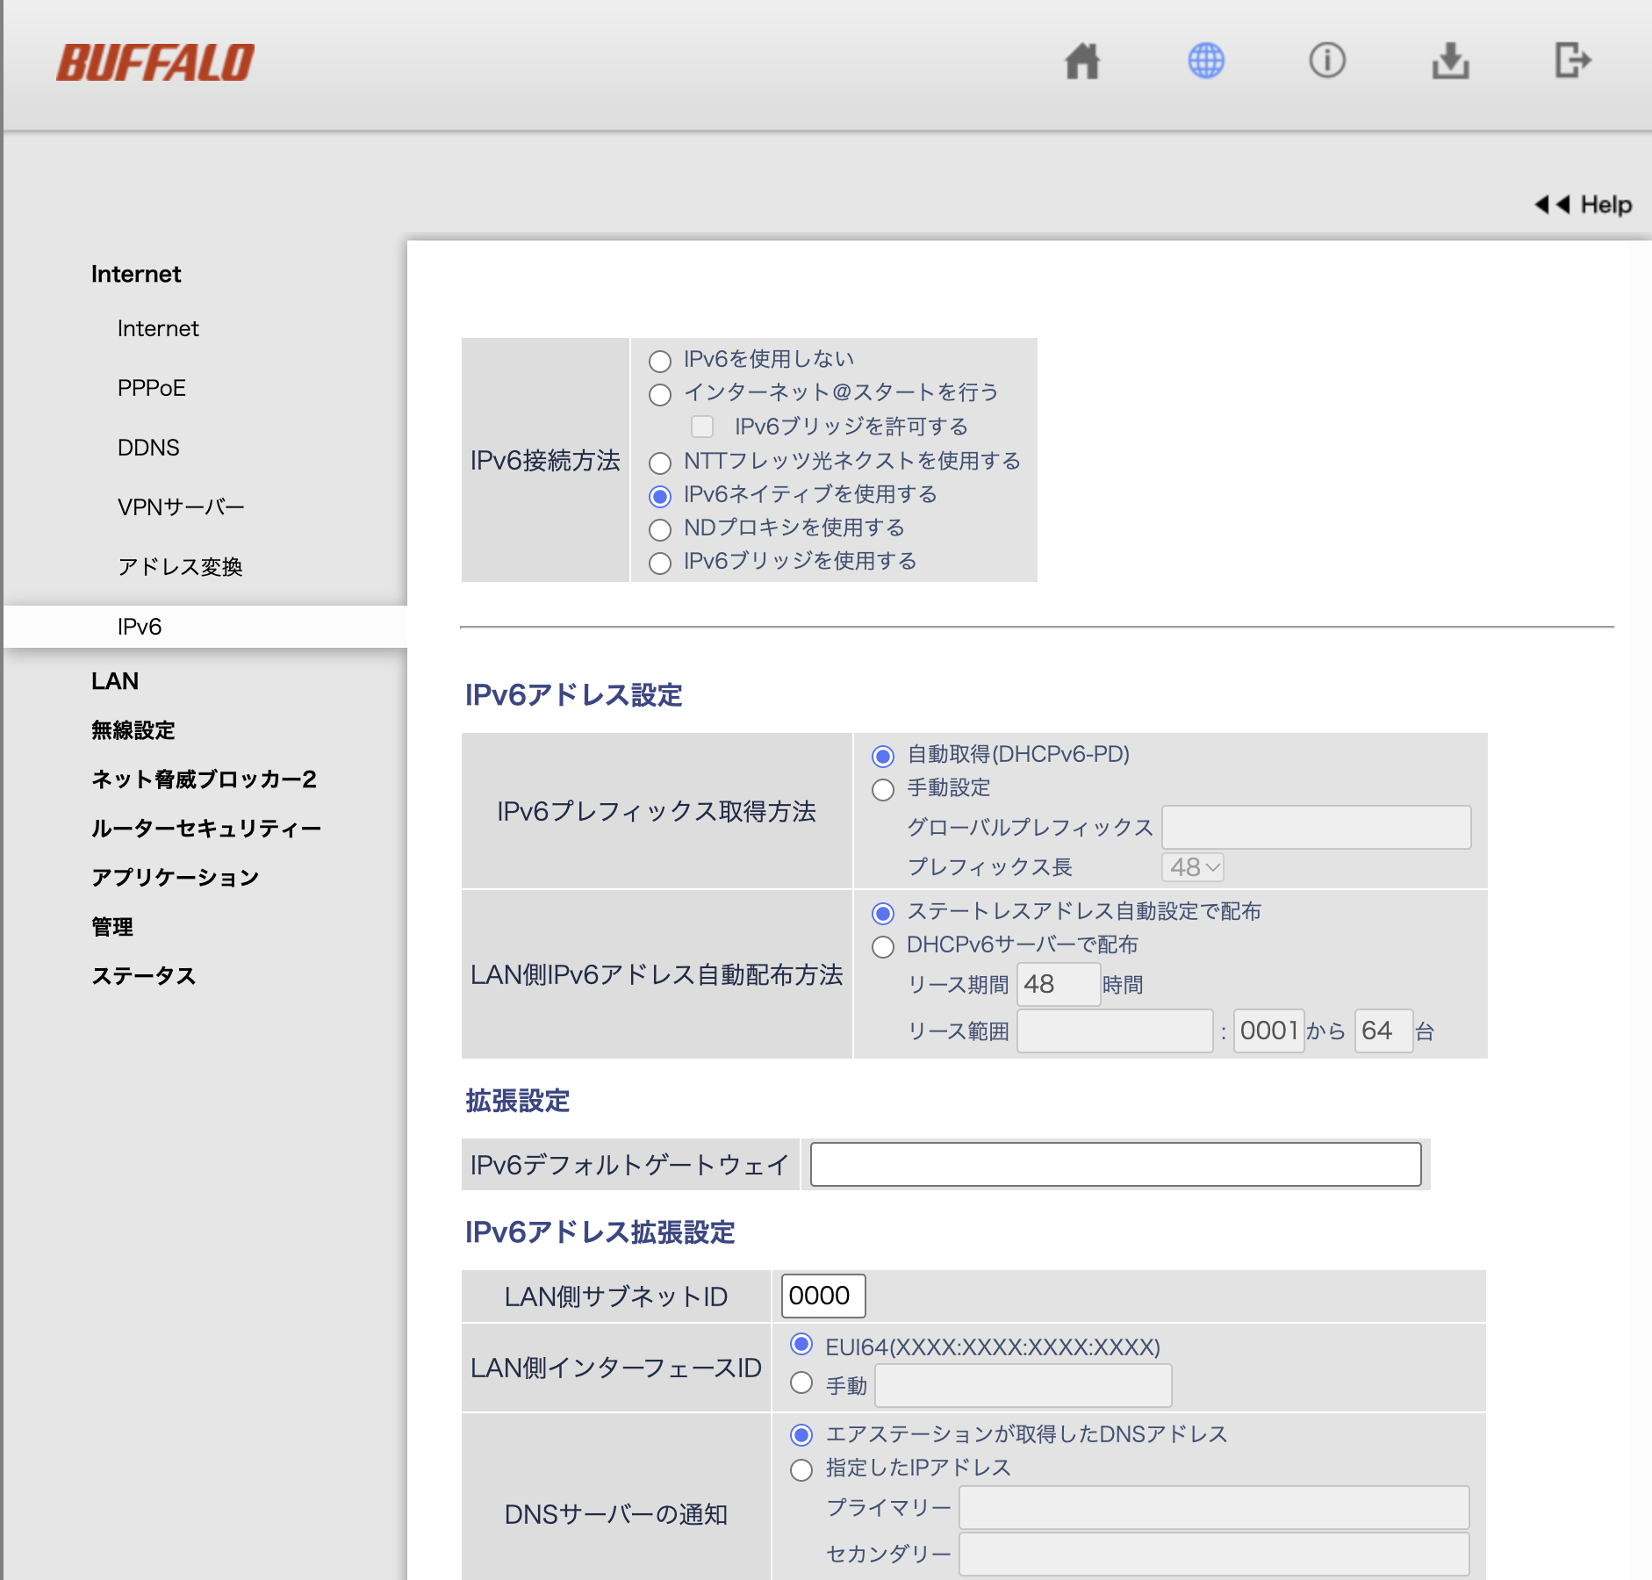Collapse the Help panel arrows
1652x1580 pixels.
point(1551,205)
